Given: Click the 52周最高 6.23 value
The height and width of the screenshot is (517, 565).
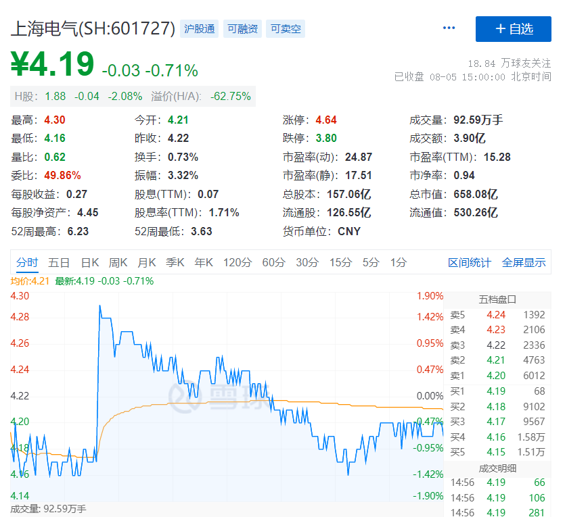Looking at the screenshot, I should 78,231.
